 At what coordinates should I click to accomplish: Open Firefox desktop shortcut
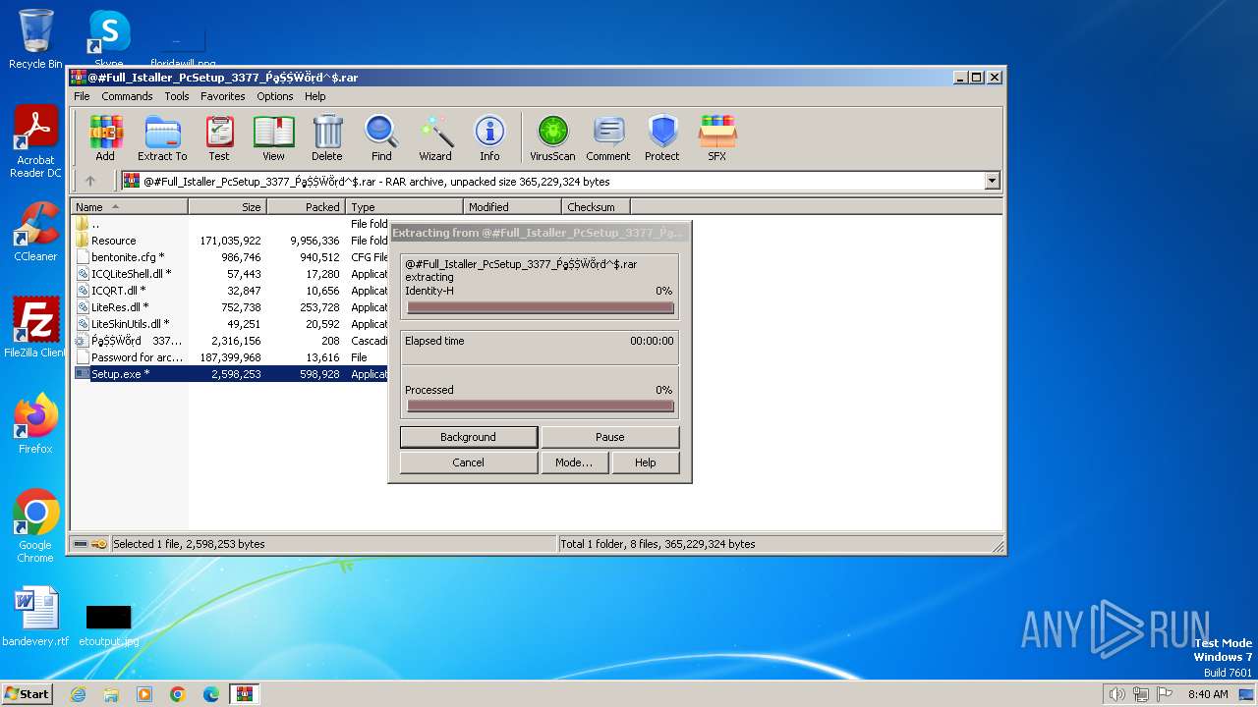[35, 424]
